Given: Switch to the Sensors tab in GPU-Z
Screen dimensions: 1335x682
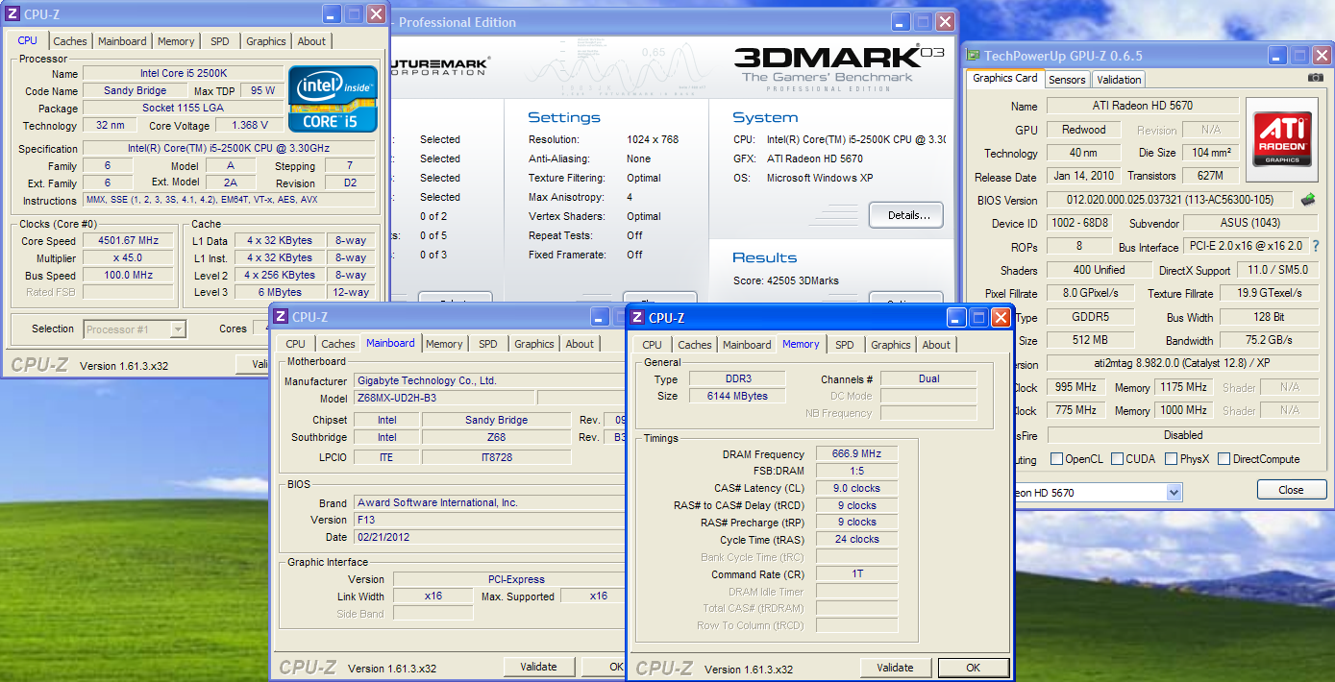Looking at the screenshot, I should click(x=1067, y=80).
